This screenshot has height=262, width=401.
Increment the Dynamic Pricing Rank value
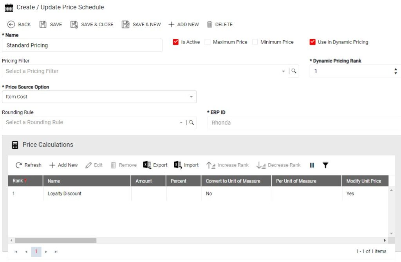click(x=396, y=69)
